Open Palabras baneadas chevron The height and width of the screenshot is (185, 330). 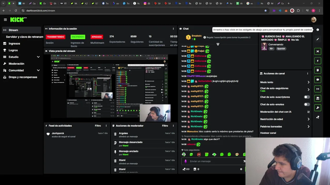point(308,127)
